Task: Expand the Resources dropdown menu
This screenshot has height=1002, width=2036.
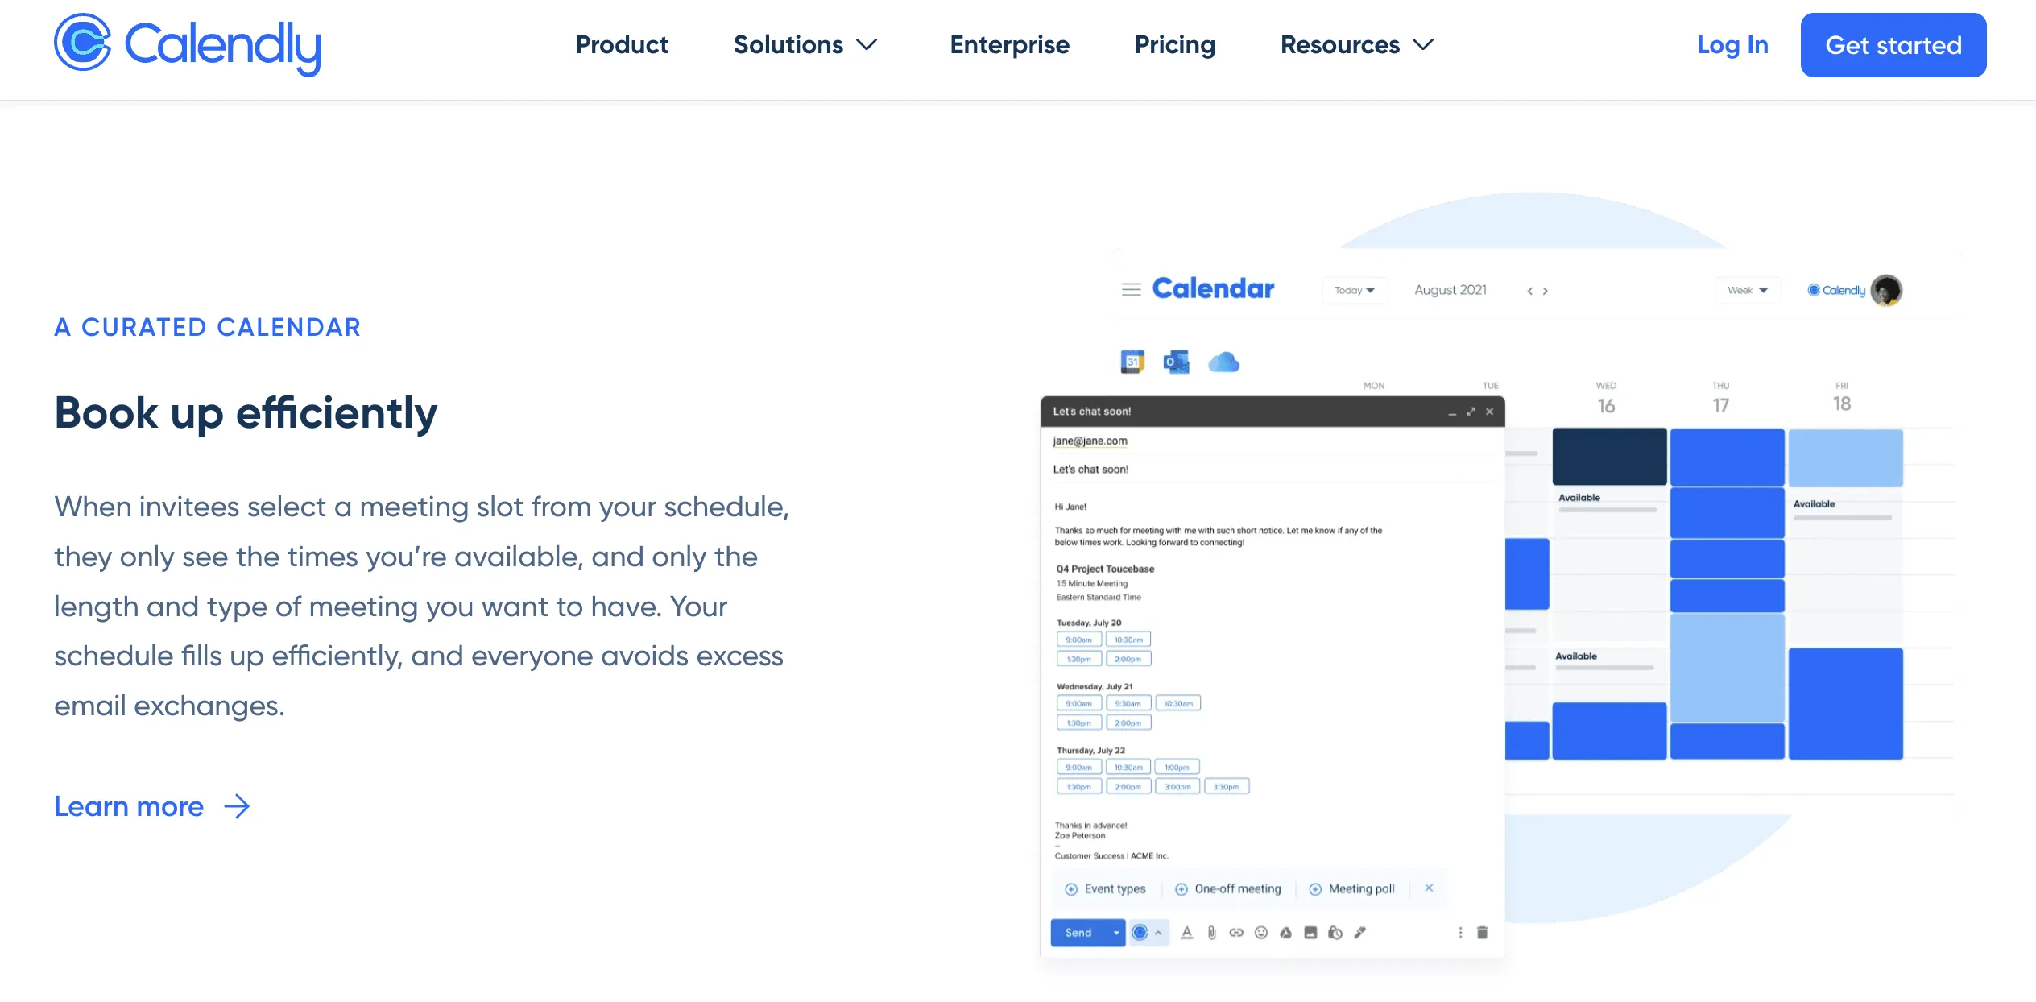Action: pyautogui.click(x=1357, y=45)
